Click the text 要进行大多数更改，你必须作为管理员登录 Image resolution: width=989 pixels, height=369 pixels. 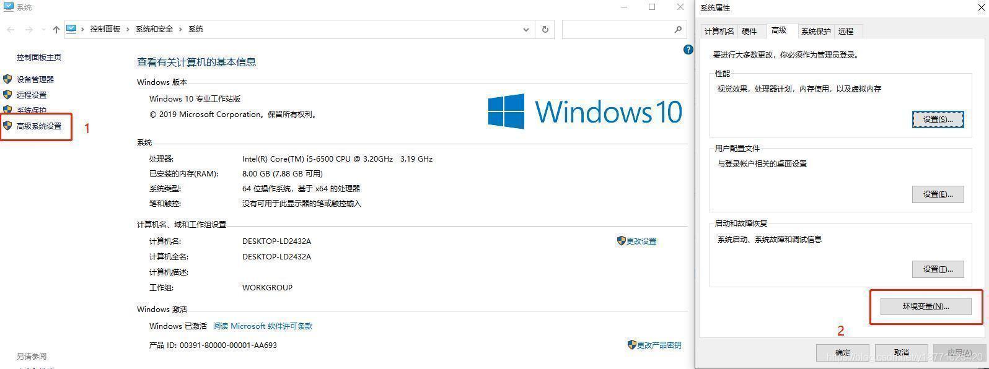click(x=787, y=54)
